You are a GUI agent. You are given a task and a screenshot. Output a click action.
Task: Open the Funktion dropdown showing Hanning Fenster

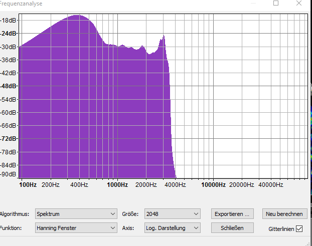click(x=76, y=228)
